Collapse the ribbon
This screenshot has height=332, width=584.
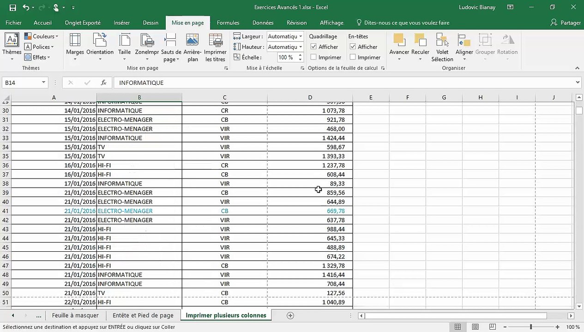pyautogui.click(x=577, y=68)
